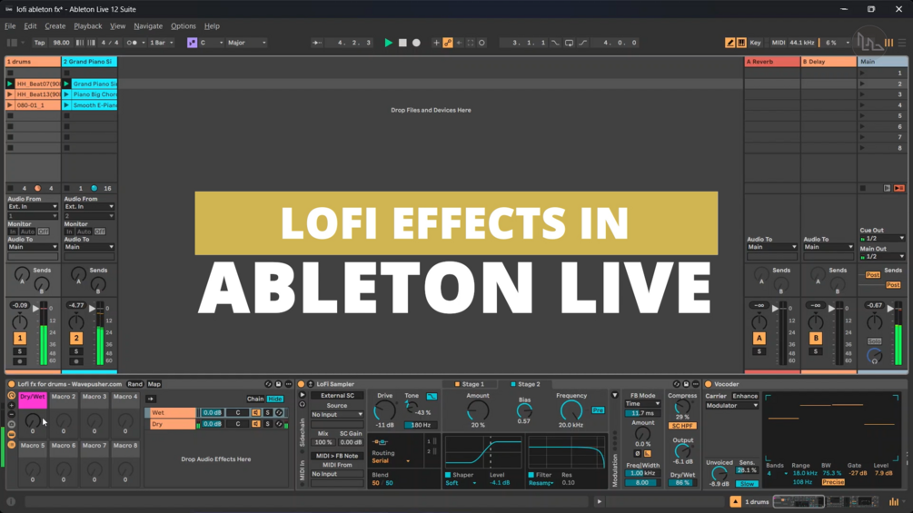Click the SC HPF button

tap(682, 426)
